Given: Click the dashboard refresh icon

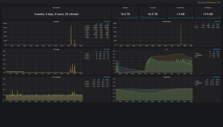Looking at the screenshot, I should click(219, 3).
